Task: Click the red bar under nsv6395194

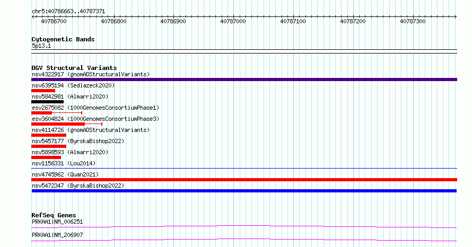Action: pos(43,91)
